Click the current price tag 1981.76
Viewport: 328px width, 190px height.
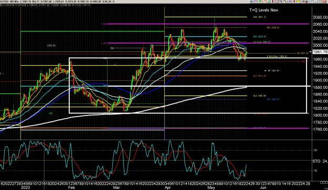(320, 51)
